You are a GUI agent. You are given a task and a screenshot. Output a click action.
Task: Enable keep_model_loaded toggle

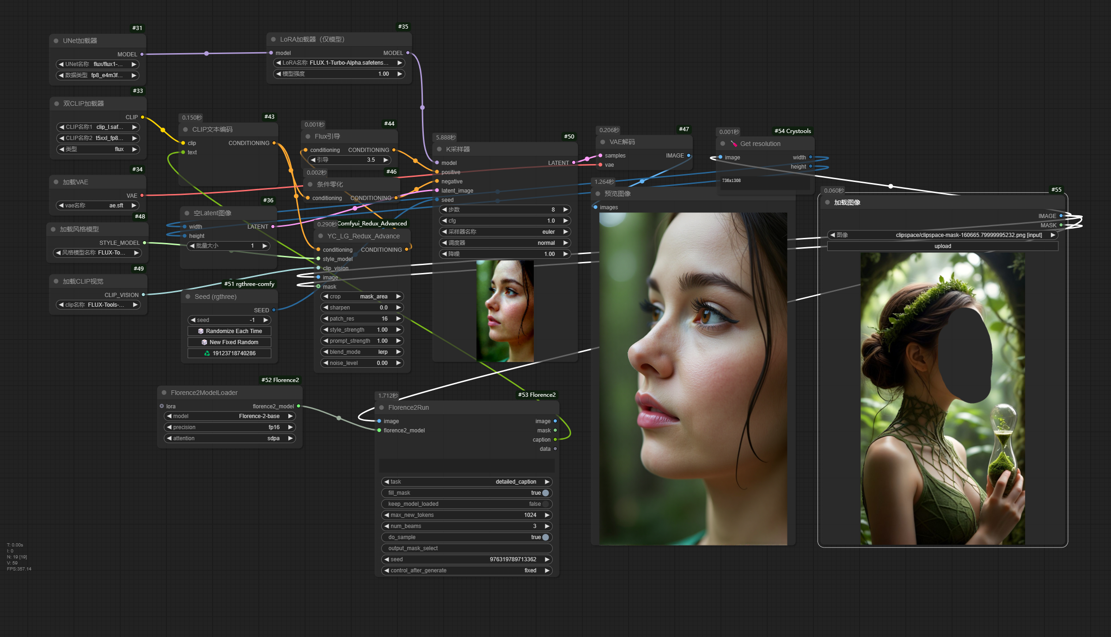545,504
